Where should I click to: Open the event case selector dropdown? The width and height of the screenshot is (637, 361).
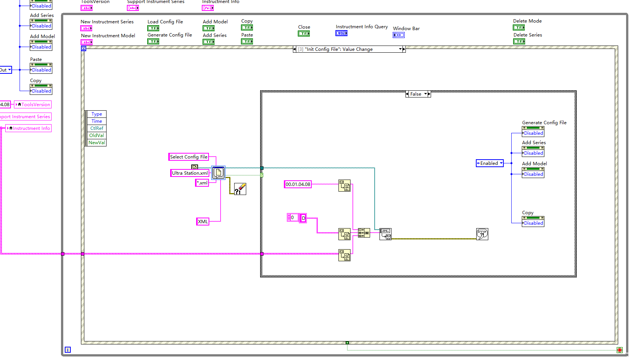[x=400, y=49]
